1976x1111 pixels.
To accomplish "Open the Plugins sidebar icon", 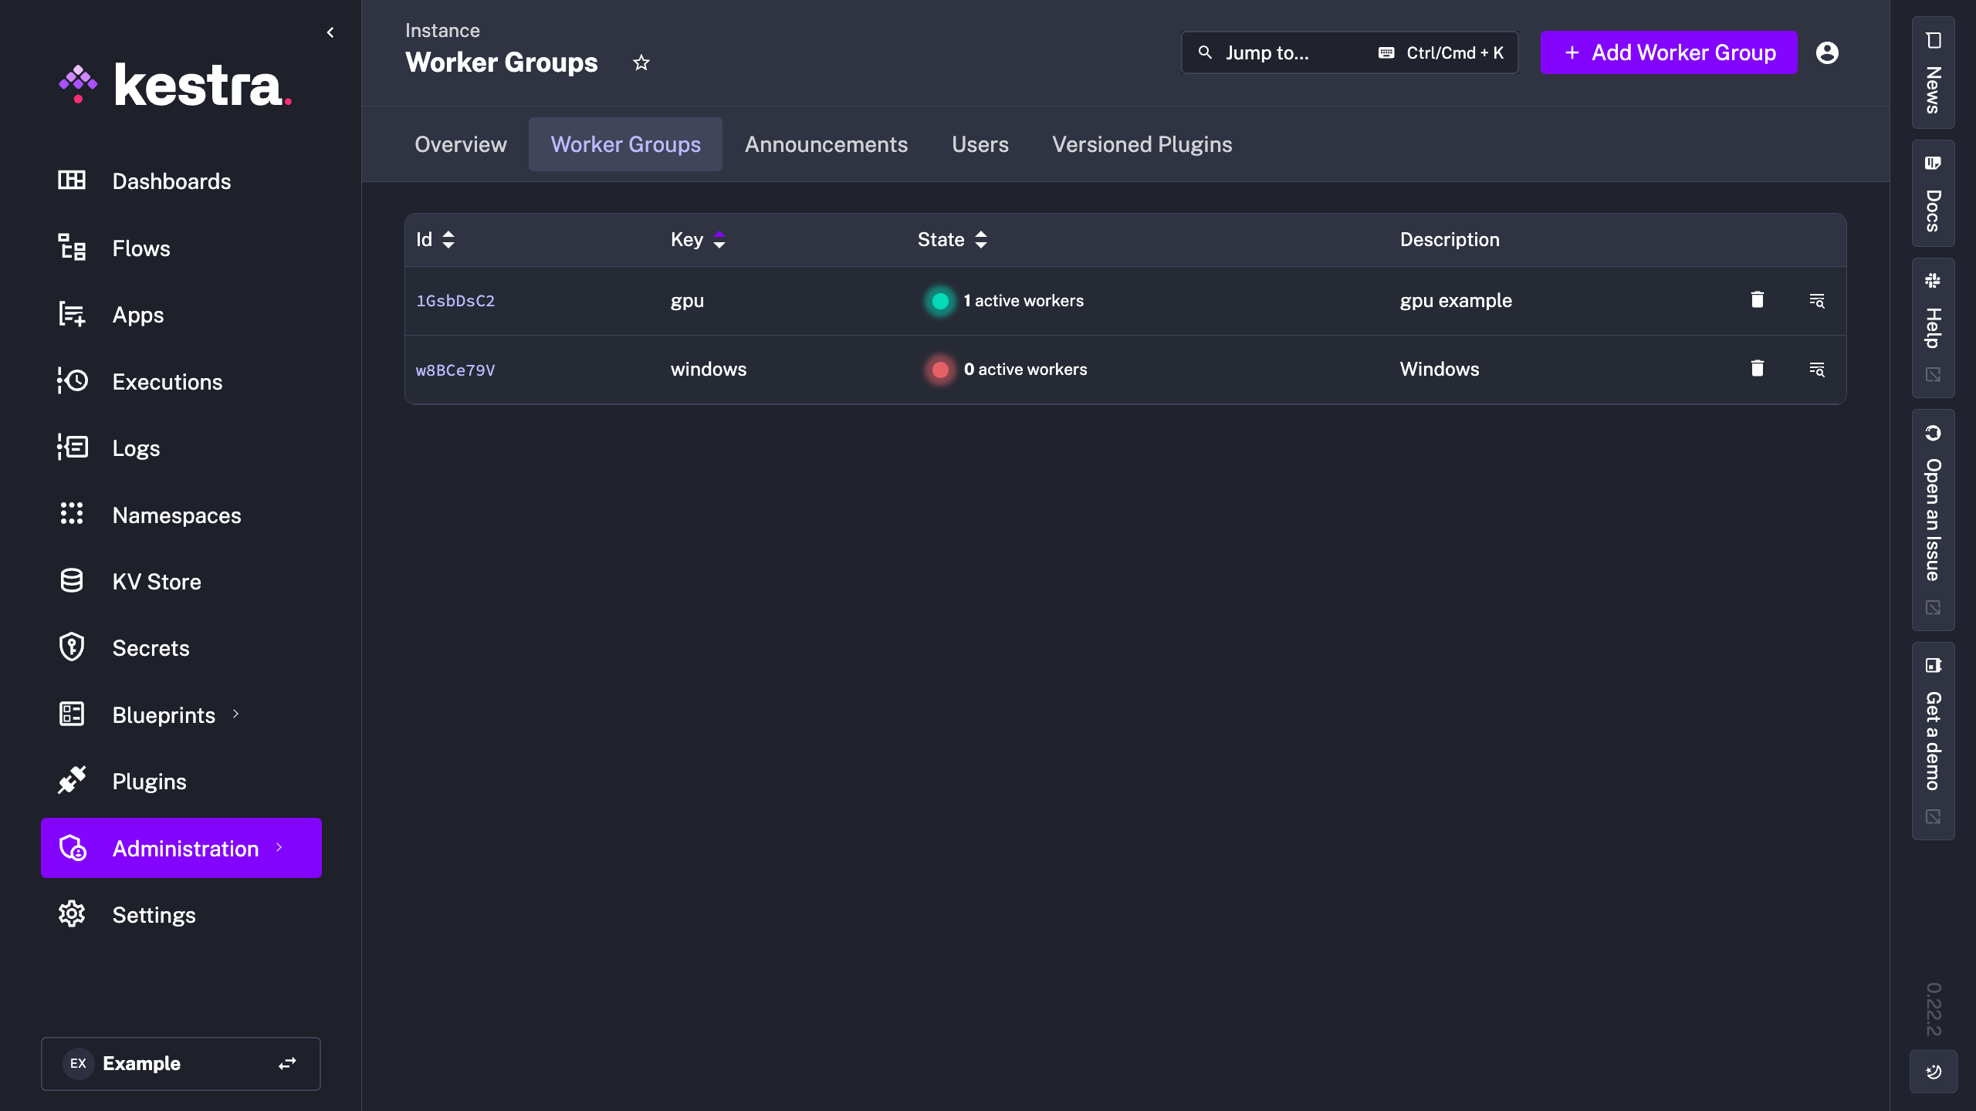I will pos(72,781).
